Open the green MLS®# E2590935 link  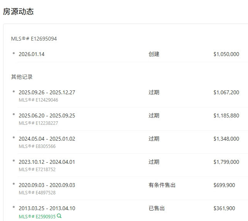37,216
